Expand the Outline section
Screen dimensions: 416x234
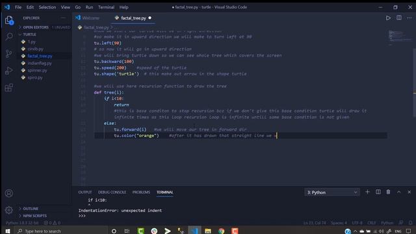tap(44, 209)
